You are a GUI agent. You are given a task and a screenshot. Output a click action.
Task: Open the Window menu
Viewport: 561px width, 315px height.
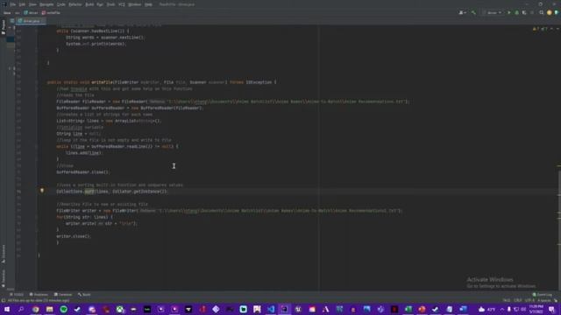[x=134, y=4]
